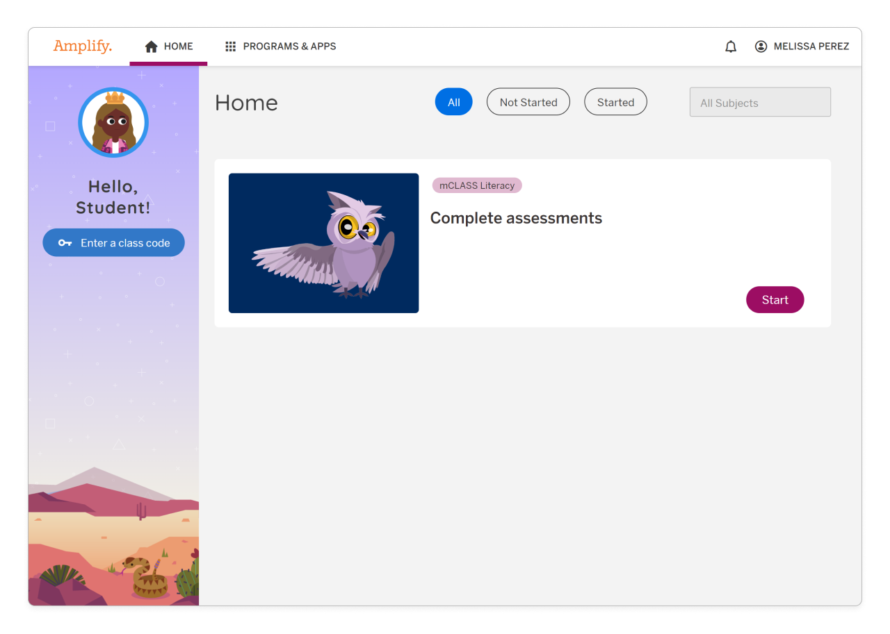Screen dimensions: 890x634
Task: Filter assignments by Started
Action: (615, 102)
